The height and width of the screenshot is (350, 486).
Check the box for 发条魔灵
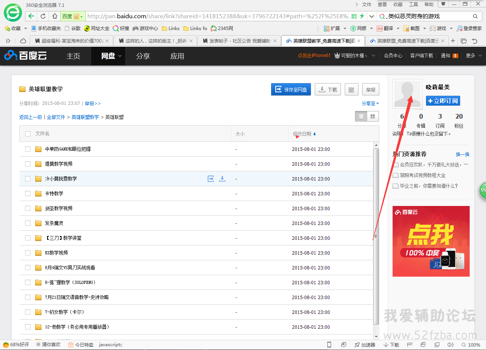[28, 223]
